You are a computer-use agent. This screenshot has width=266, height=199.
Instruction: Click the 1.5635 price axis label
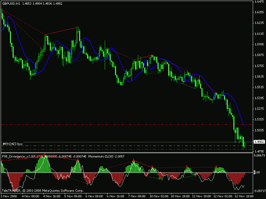pos(259,77)
